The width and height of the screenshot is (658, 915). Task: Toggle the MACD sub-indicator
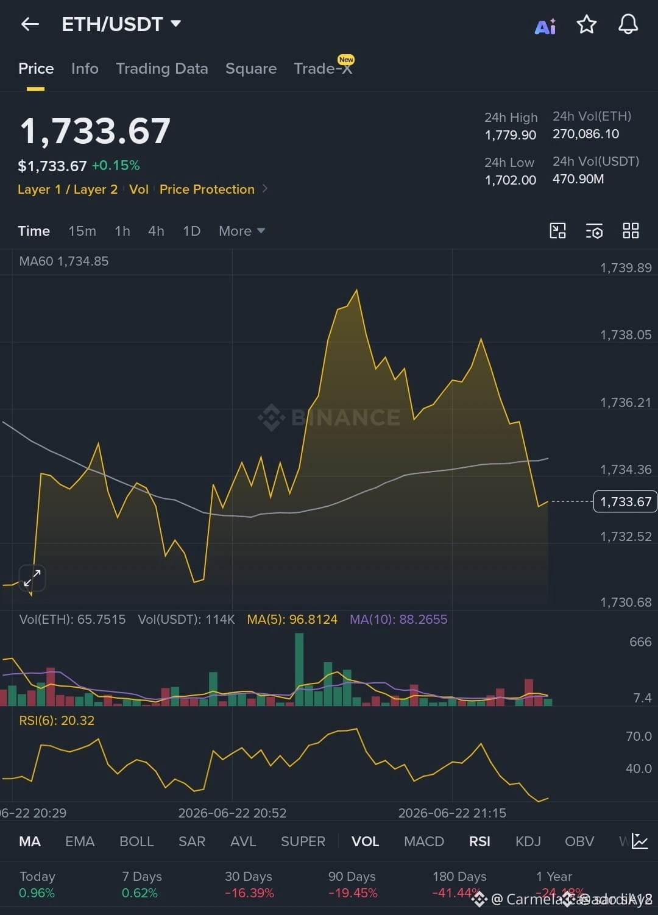[x=424, y=841]
